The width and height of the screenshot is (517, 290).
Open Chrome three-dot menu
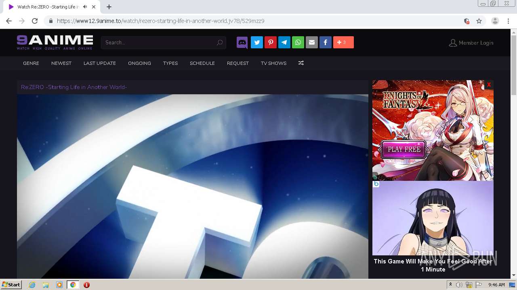pyautogui.click(x=508, y=21)
